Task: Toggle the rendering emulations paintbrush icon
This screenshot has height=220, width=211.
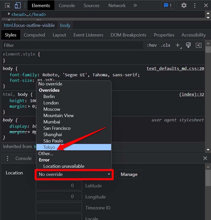Action: click(x=188, y=45)
